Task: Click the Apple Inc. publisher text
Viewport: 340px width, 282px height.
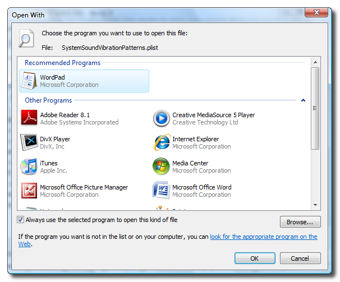Action: click(53, 170)
